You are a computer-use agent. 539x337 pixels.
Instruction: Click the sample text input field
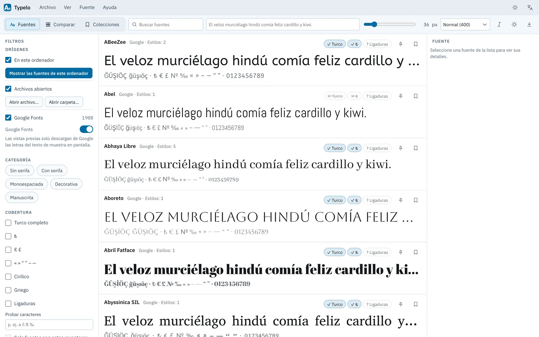coord(283,25)
